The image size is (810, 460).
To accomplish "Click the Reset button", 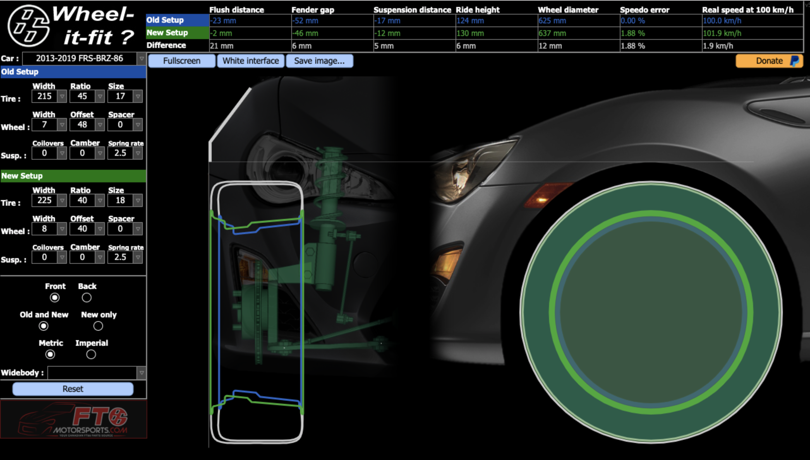I will [73, 389].
